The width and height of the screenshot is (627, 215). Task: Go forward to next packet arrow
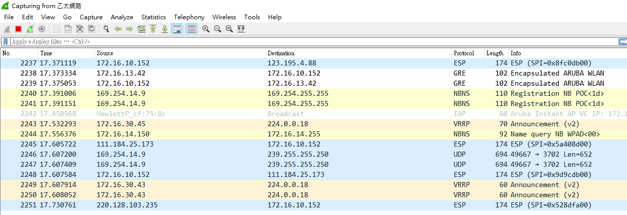[x=130, y=29]
